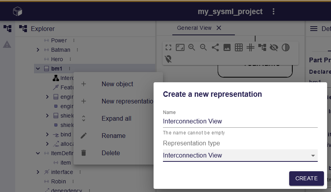Image resolution: width=331 pixels, height=192 pixels.
Task: Zoom out of the diagram
Action: [x=204, y=47]
